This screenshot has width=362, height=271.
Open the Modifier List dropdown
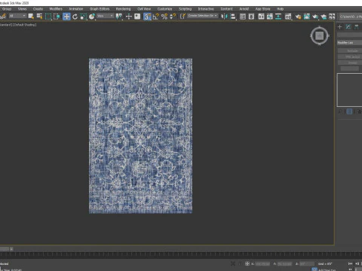[x=349, y=43]
